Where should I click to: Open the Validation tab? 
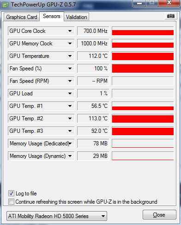(77, 17)
